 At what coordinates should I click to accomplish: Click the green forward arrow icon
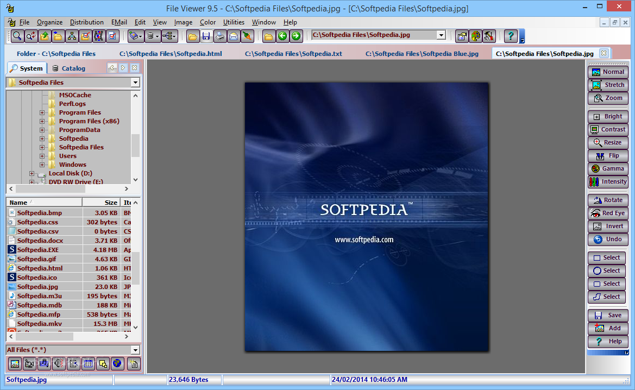tap(296, 36)
